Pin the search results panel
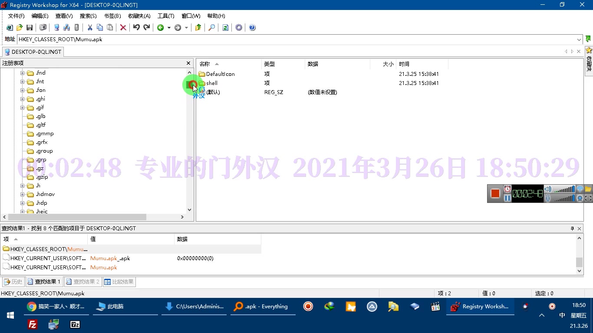 point(572,229)
